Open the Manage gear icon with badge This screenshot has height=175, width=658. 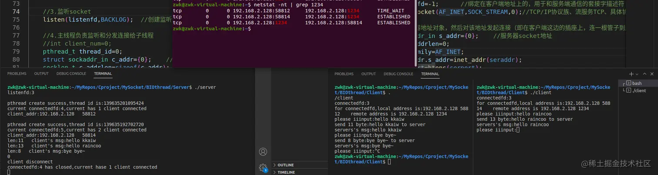(263, 168)
